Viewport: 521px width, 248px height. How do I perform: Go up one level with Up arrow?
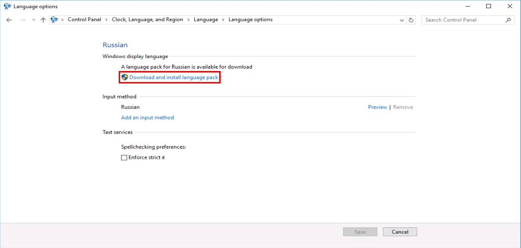[x=43, y=20]
